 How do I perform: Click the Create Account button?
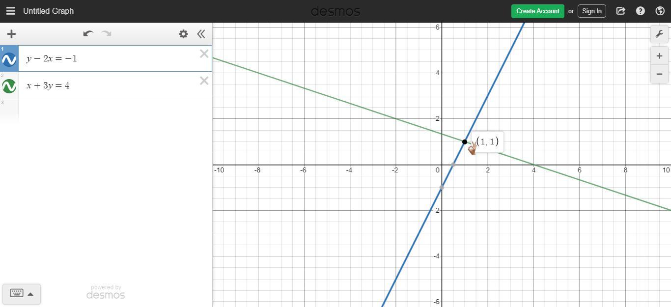[538, 11]
